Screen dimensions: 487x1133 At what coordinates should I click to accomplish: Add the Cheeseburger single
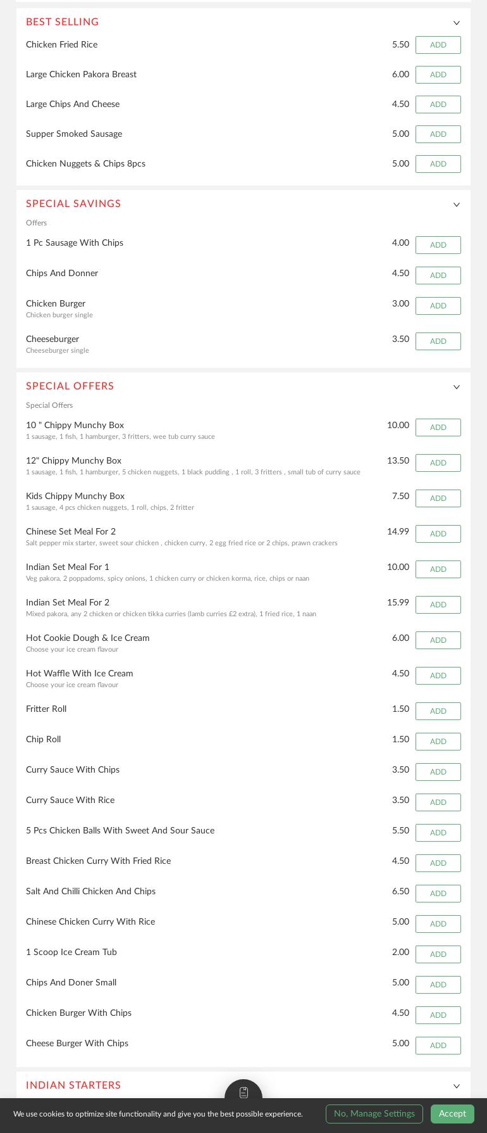pos(438,341)
